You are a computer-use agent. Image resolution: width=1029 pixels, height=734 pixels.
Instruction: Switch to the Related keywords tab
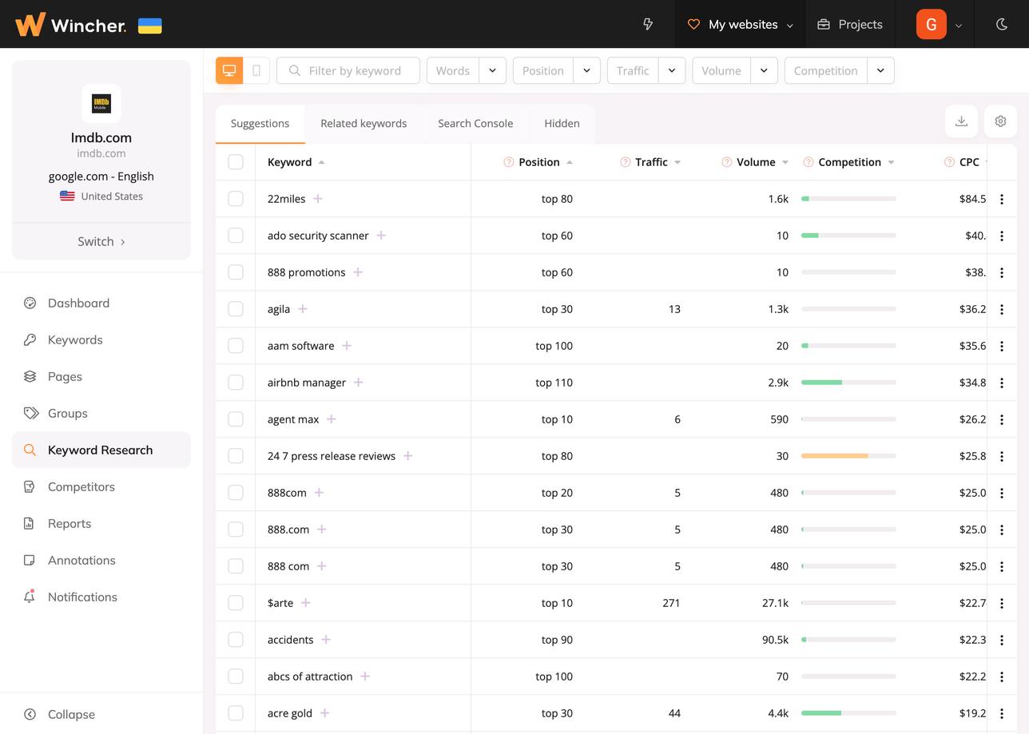[364, 123]
